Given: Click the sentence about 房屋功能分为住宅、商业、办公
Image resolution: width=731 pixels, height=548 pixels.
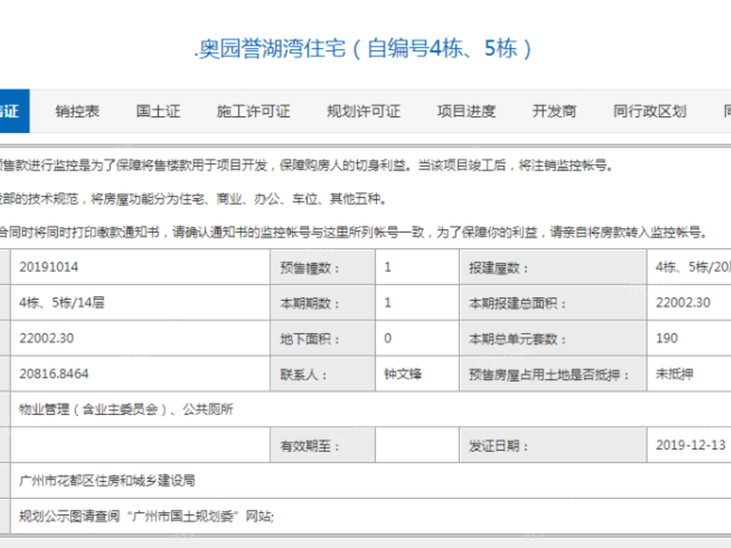Looking at the screenshot, I should tap(194, 198).
